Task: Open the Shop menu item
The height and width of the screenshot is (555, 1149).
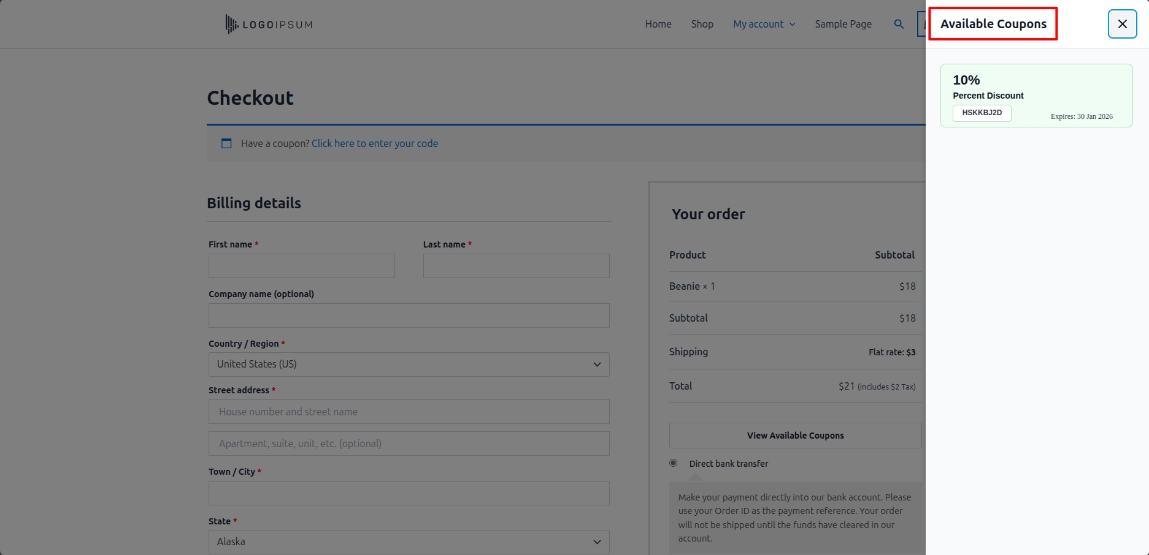Action: (x=702, y=24)
